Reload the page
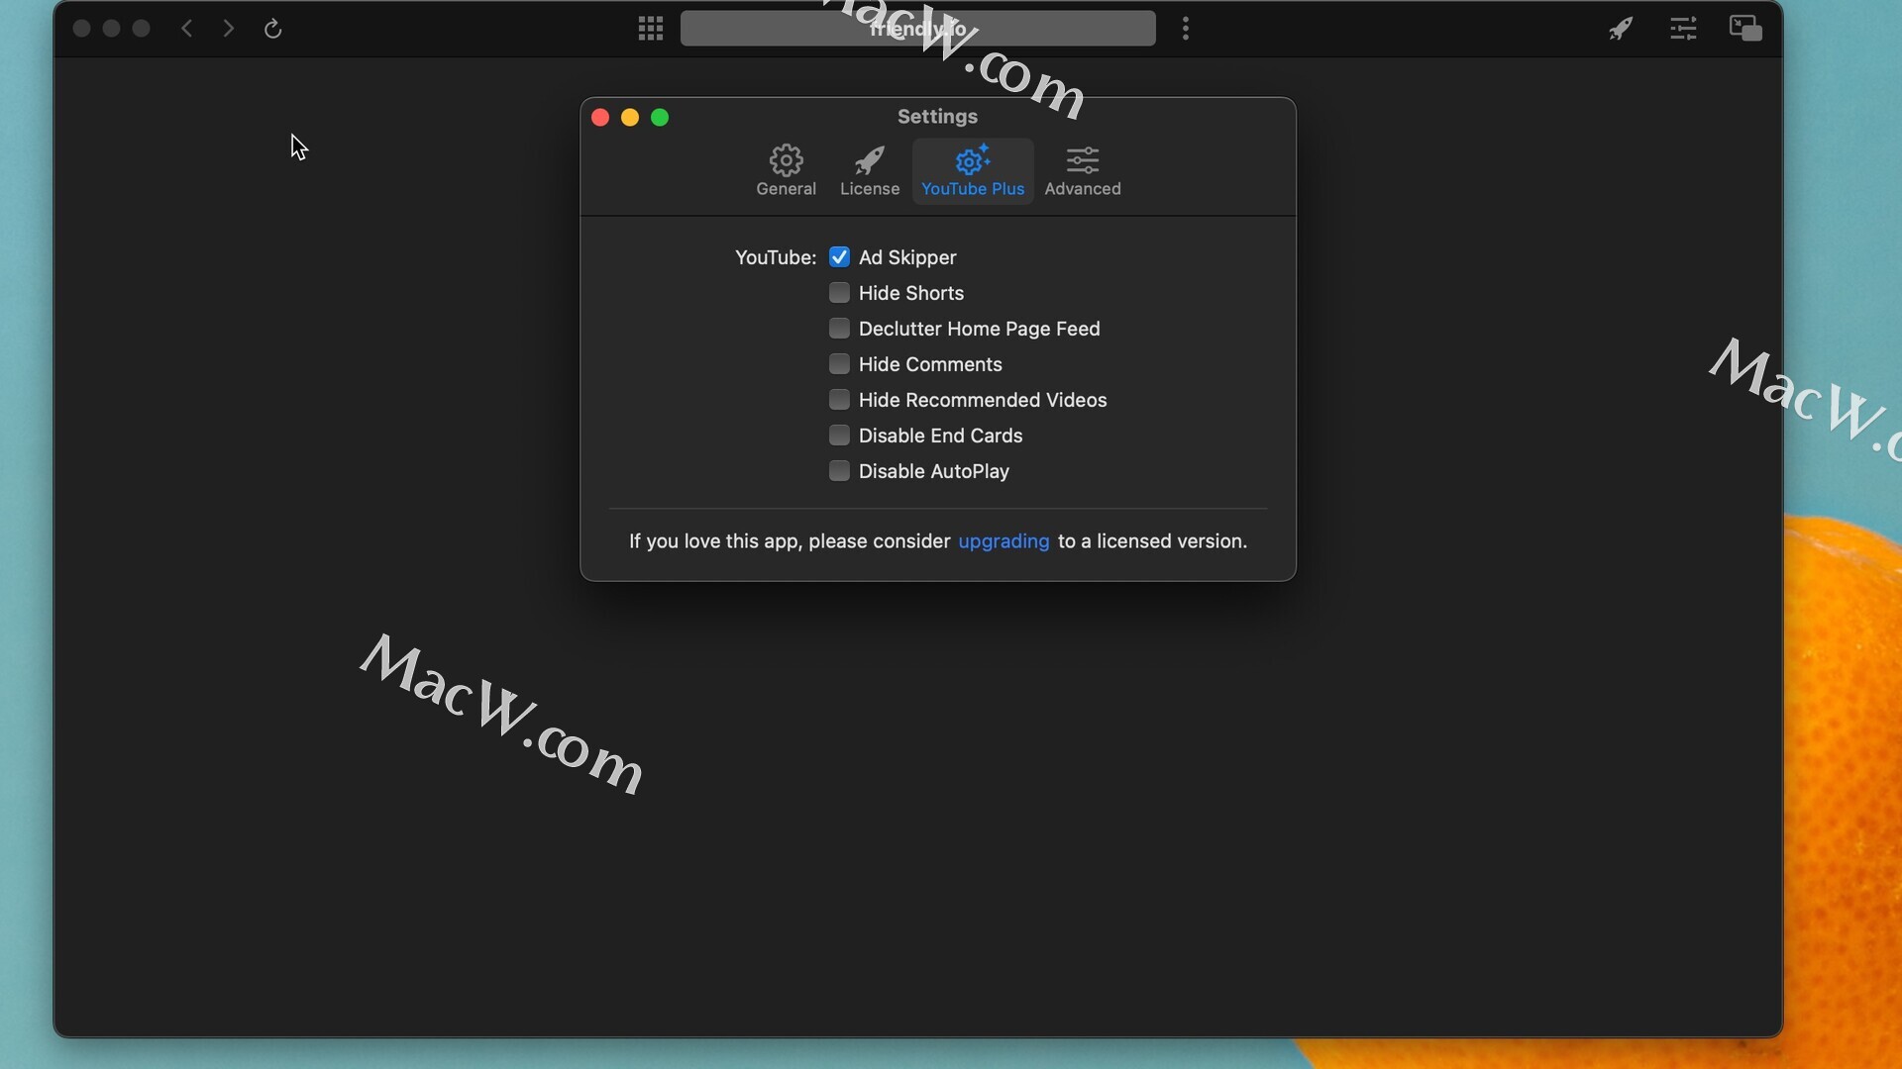1902x1069 pixels. [x=273, y=29]
